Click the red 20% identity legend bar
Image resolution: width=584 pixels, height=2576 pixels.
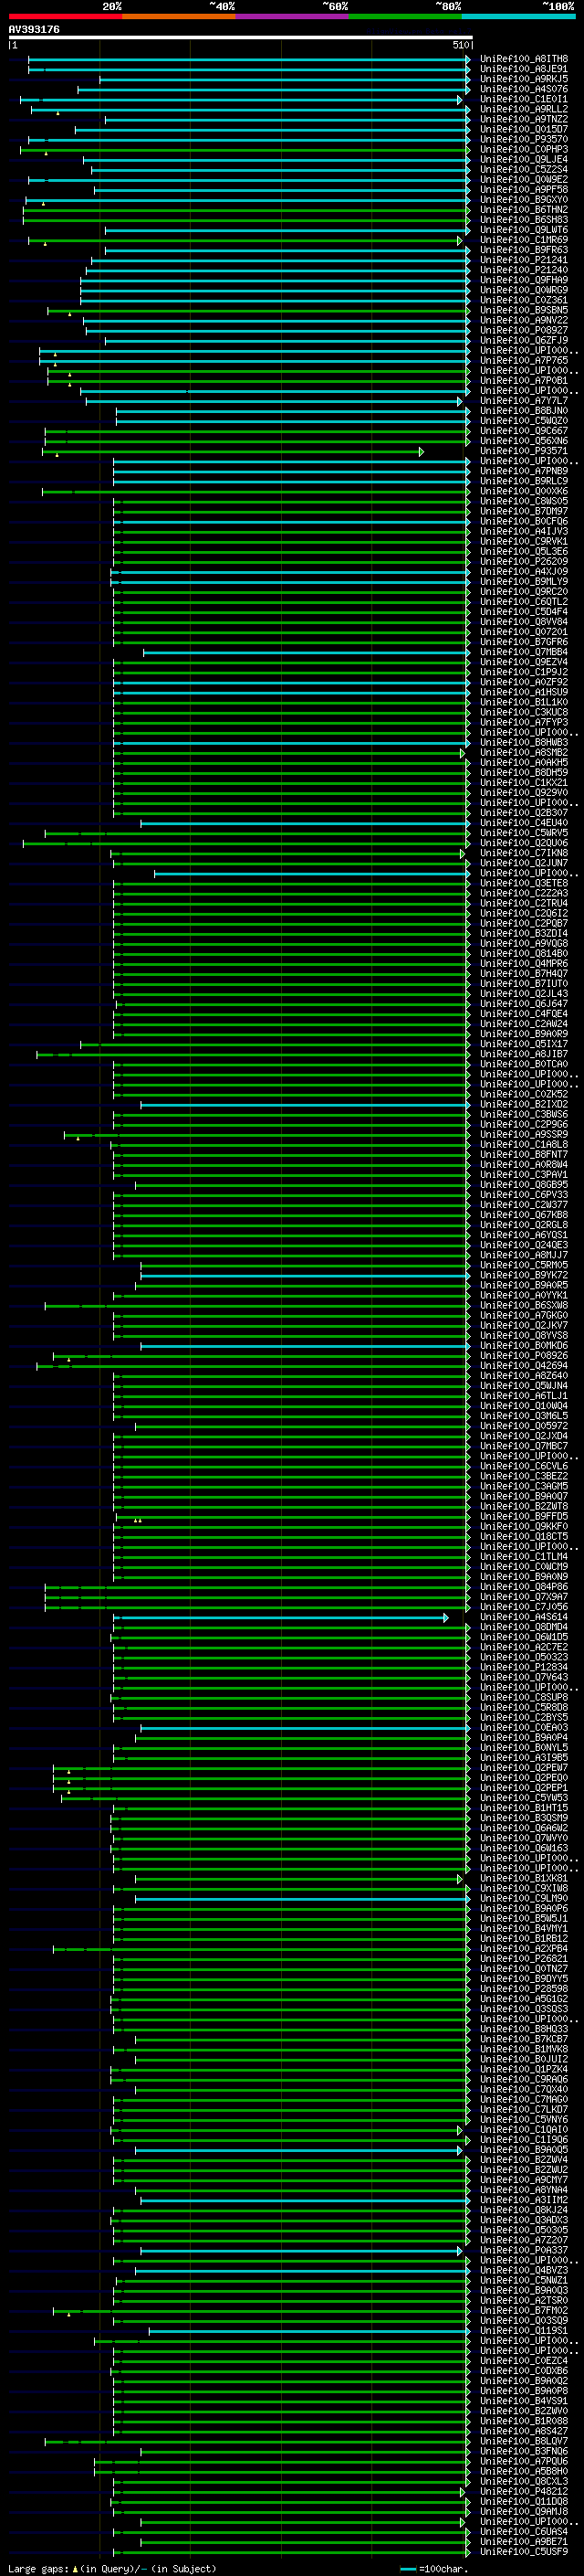tap(65, 16)
